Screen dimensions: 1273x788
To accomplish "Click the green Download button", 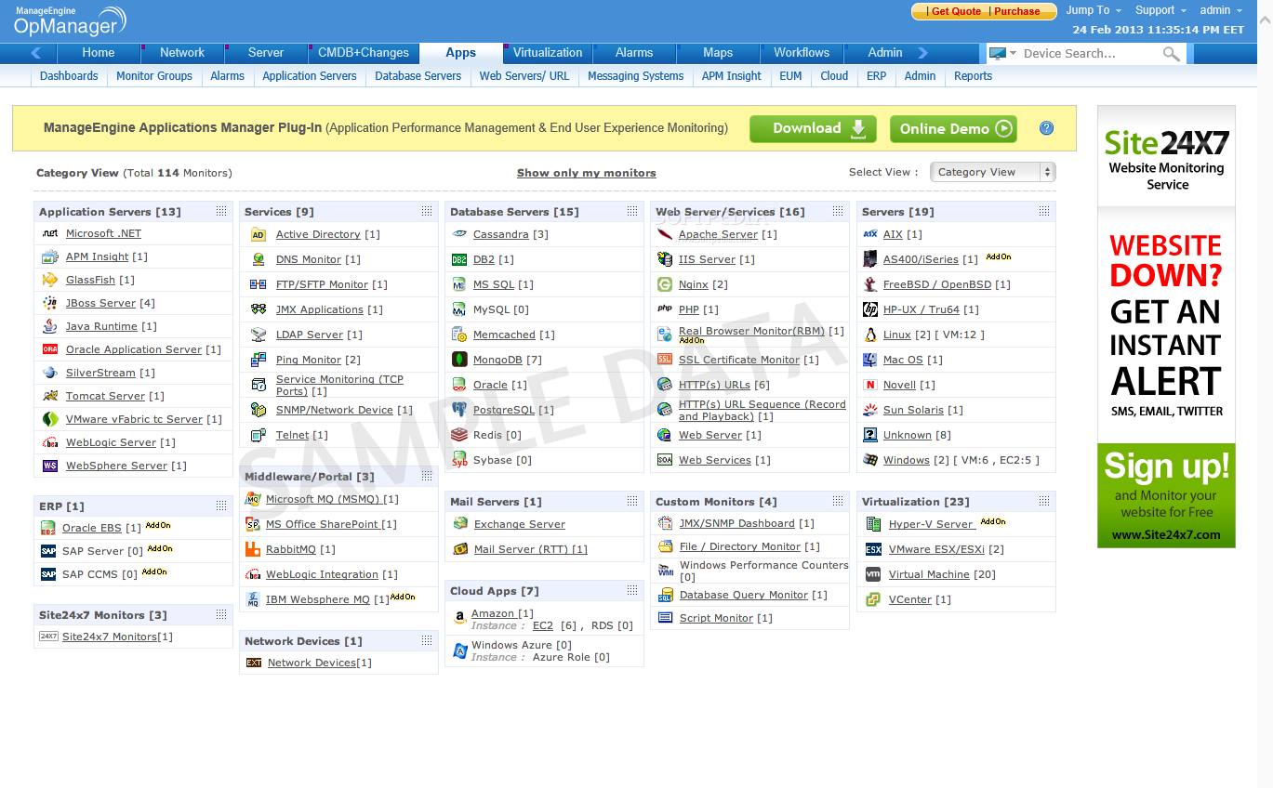I will pyautogui.click(x=813, y=128).
